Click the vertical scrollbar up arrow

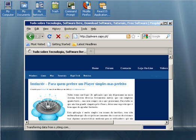(171, 57)
